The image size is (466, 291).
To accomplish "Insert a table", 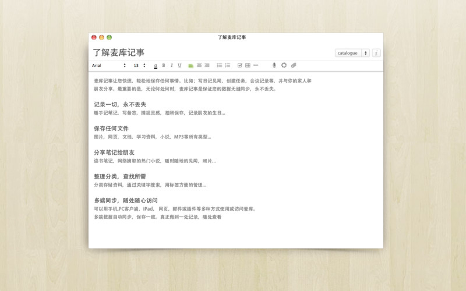I will pos(248,65).
